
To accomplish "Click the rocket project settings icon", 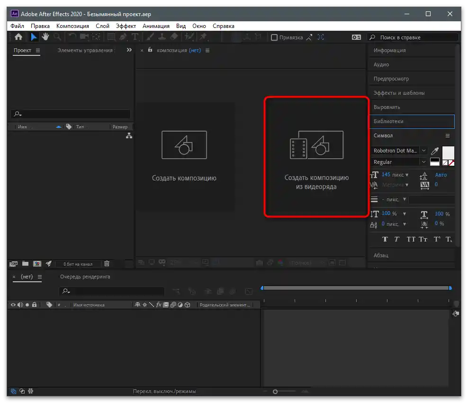I will pos(49,263).
